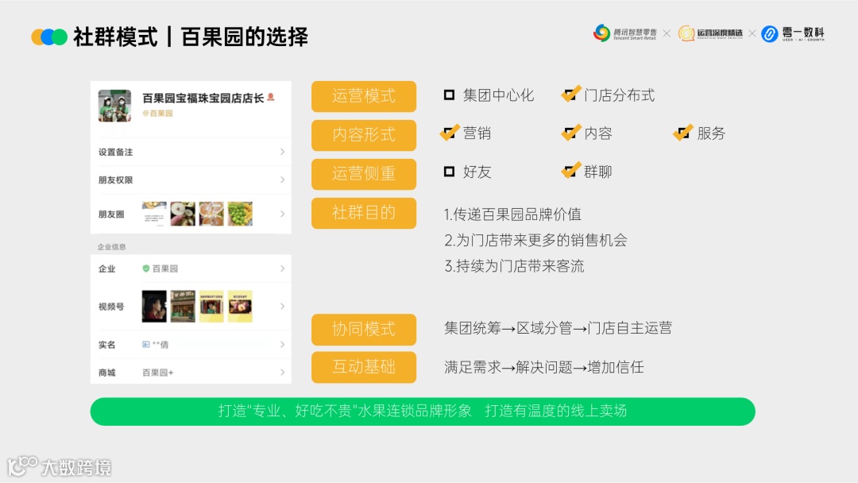Toggle the 营销 checkbox
858x483 pixels.
point(449,133)
